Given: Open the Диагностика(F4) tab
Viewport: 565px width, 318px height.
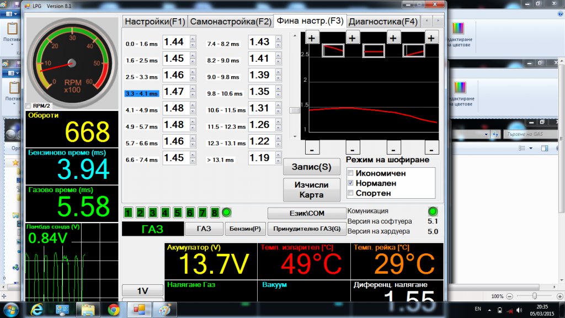Looking at the screenshot, I should tap(383, 22).
